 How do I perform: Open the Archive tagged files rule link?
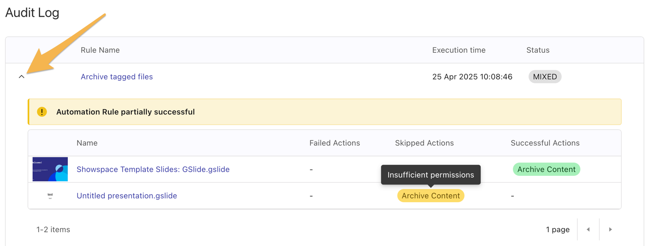pyautogui.click(x=117, y=77)
